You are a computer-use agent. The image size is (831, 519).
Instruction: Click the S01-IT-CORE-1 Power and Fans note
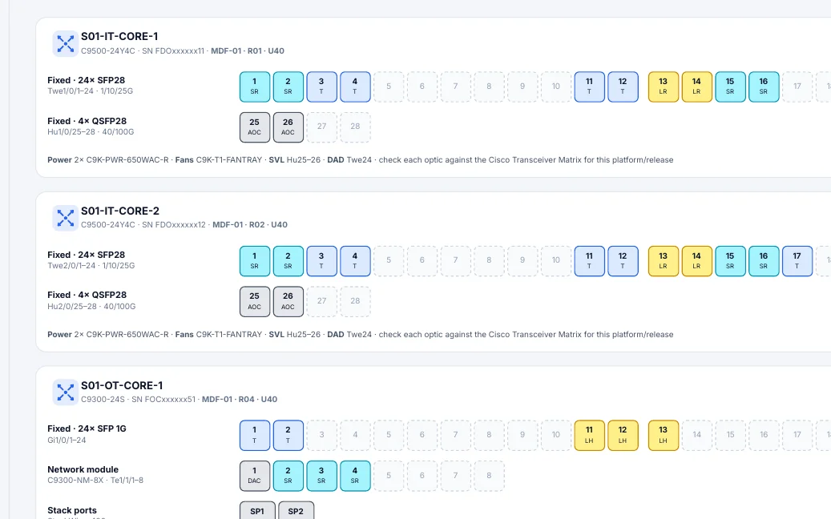(x=361, y=160)
